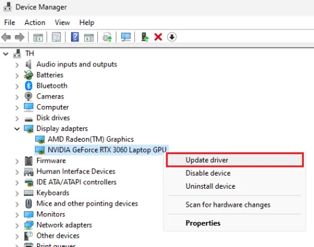This screenshot has width=314, height=247.
Task: Click the TH computer root icon
Action: pos(17,53)
